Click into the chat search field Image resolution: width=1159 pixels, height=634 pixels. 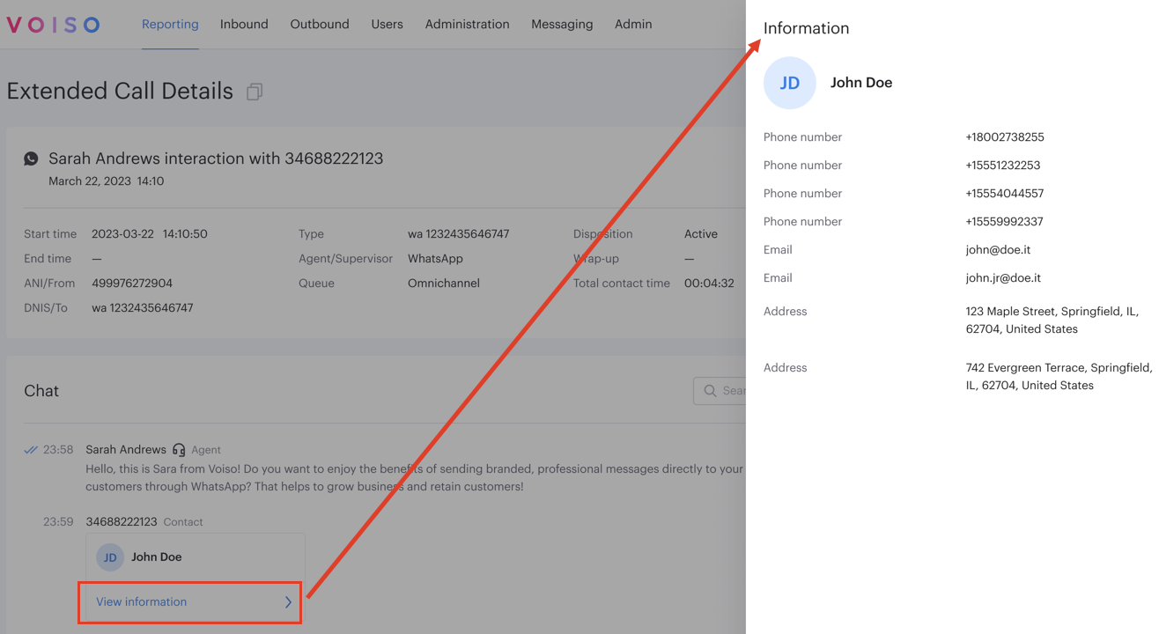coord(733,391)
